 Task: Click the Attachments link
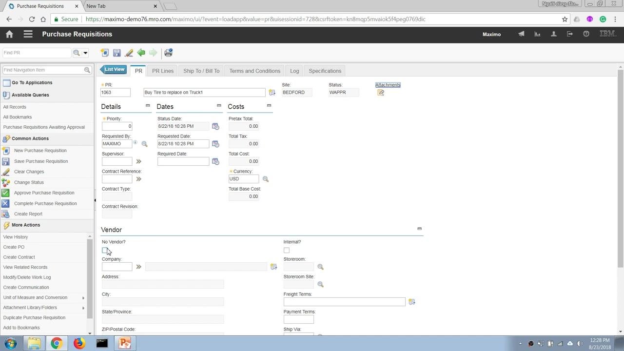point(388,85)
